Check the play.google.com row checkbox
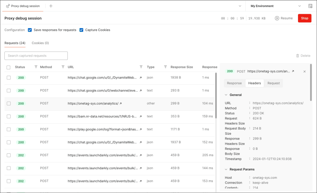The height and width of the screenshot is (193, 317). (9, 129)
